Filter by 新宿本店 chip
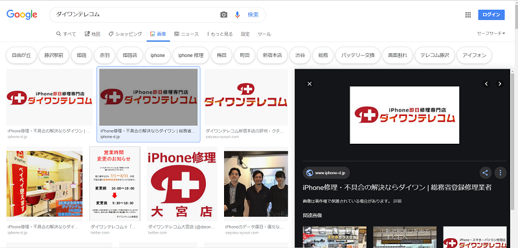The image size is (518, 248). click(x=272, y=56)
